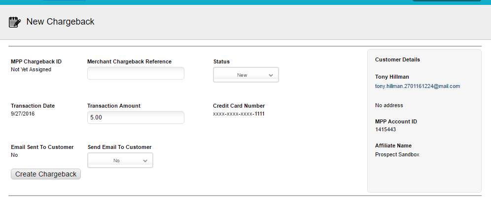Click the Status field label
491x204 pixels.
coord(221,61)
